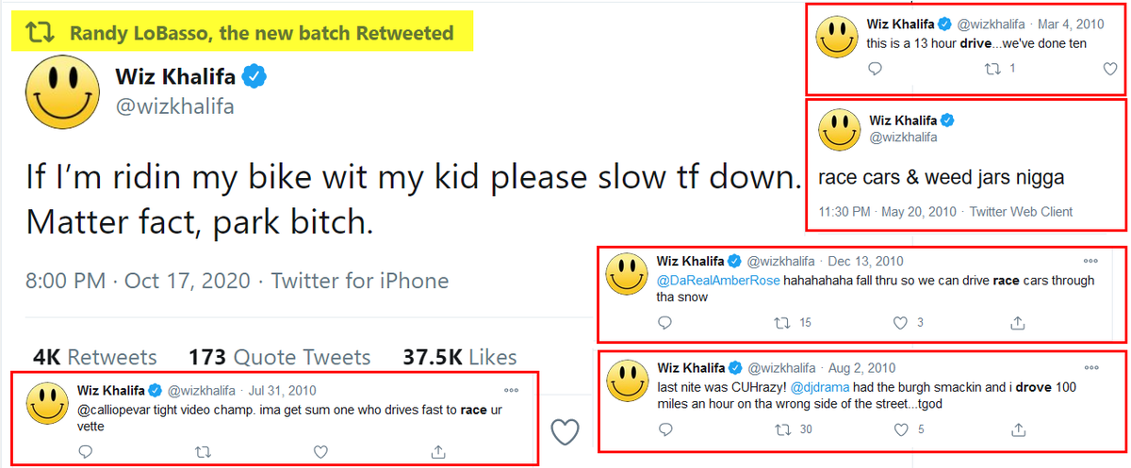Screen dimensions: 1131x468
Task: Open more options on Jul 31 tweet
Action: pos(511,390)
